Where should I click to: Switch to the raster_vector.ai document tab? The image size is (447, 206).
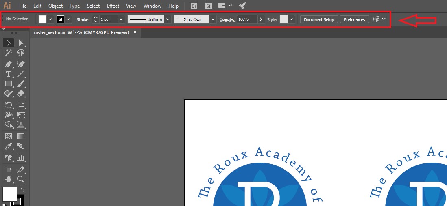[x=81, y=32]
